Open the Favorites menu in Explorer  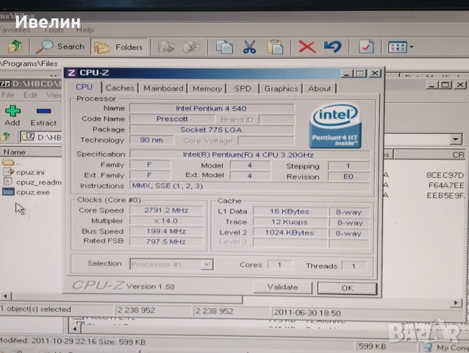point(15,30)
